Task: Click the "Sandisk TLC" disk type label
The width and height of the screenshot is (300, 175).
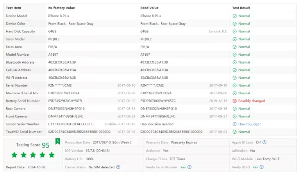Action: pos(218,31)
